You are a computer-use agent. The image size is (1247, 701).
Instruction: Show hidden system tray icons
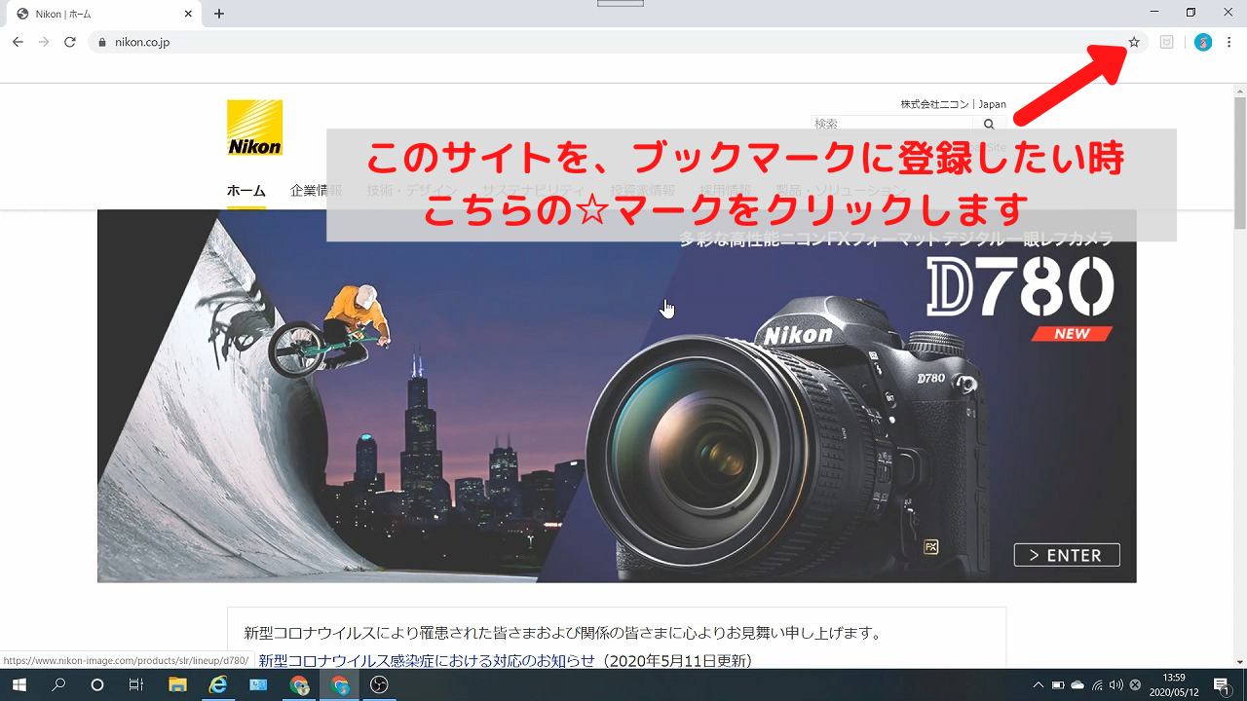click(1039, 685)
